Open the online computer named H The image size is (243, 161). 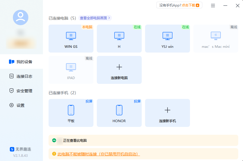pyautogui.click(x=119, y=38)
